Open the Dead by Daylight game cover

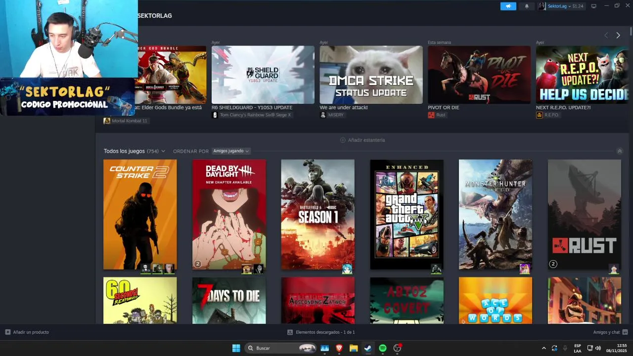pyautogui.click(x=229, y=215)
